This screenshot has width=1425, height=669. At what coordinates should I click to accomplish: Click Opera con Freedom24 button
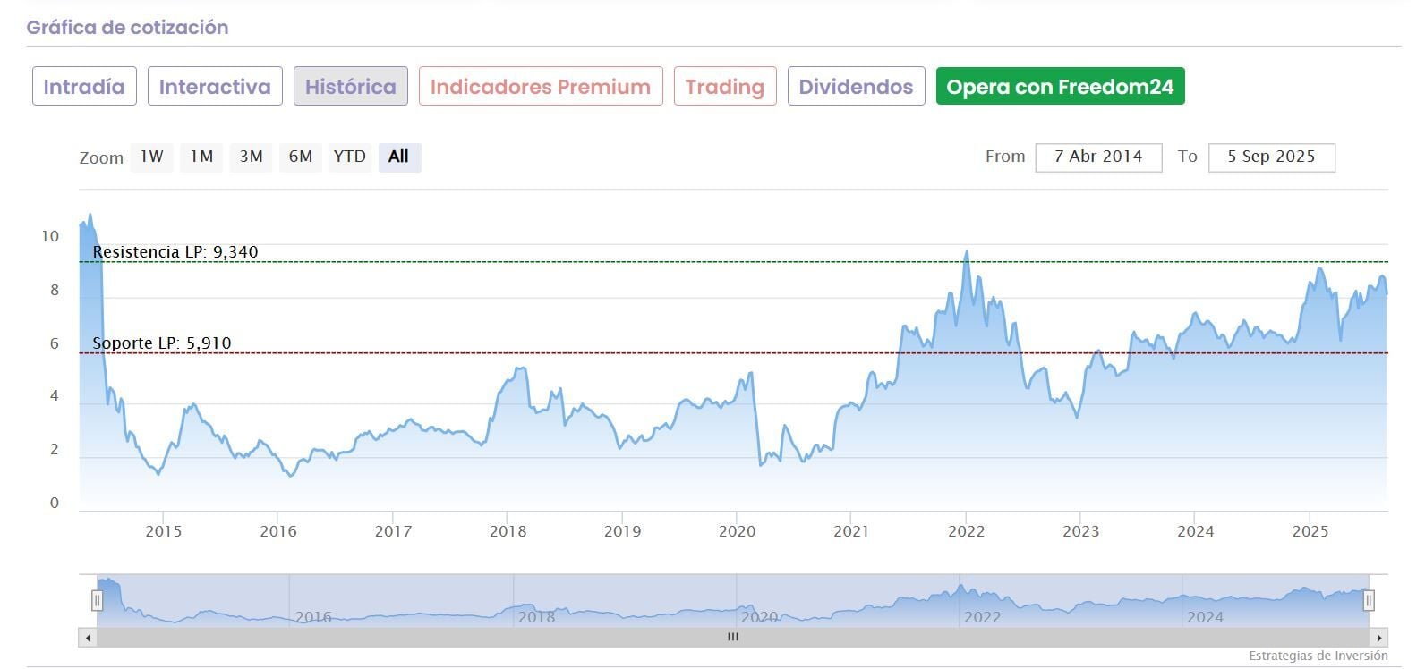coord(1060,87)
